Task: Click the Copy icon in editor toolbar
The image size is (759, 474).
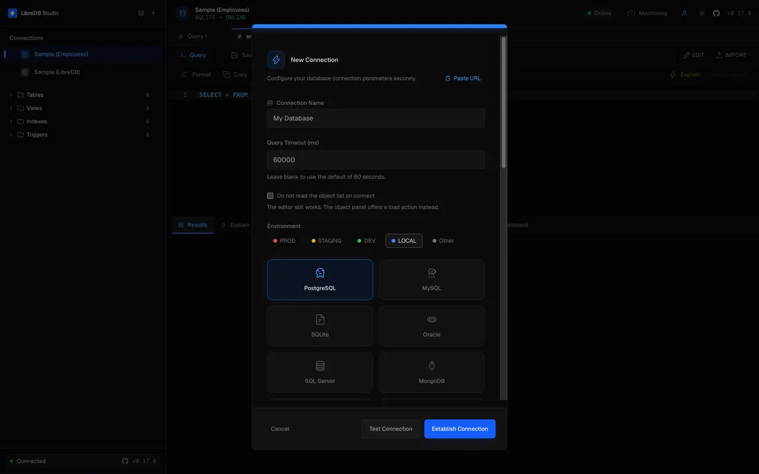Action: pos(227,75)
